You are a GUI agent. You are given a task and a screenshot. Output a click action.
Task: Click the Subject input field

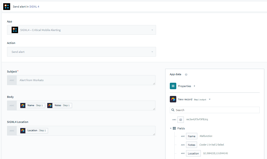coord(86,80)
